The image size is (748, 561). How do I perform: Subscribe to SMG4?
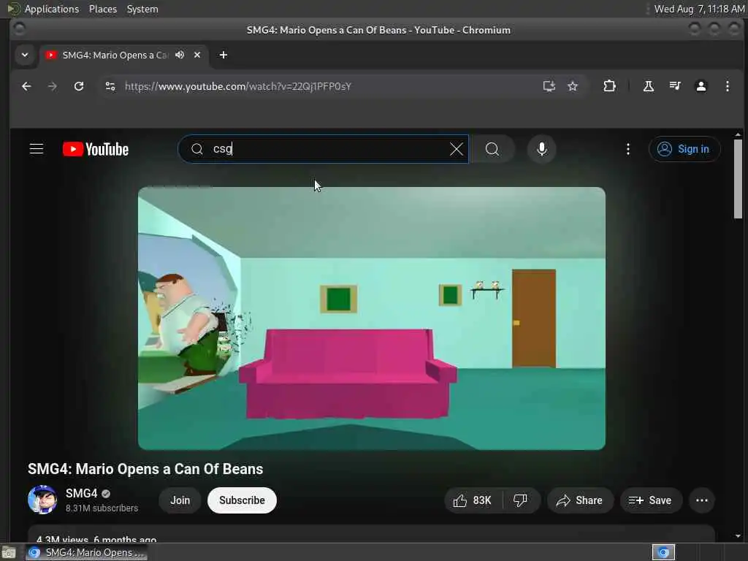[242, 500]
